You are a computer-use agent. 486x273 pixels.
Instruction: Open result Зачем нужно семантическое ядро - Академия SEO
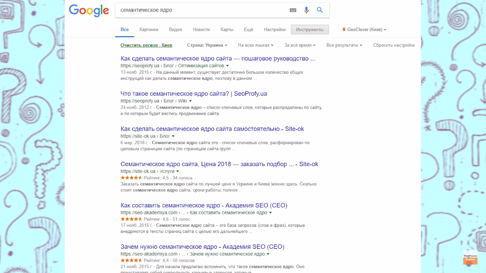tap(202, 247)
